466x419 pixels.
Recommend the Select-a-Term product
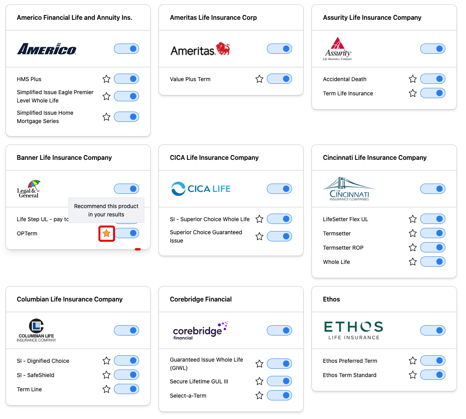pyautogui.click(x=259, y=396)
